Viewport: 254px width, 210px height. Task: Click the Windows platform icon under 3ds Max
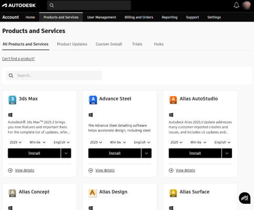click(10, 115)
